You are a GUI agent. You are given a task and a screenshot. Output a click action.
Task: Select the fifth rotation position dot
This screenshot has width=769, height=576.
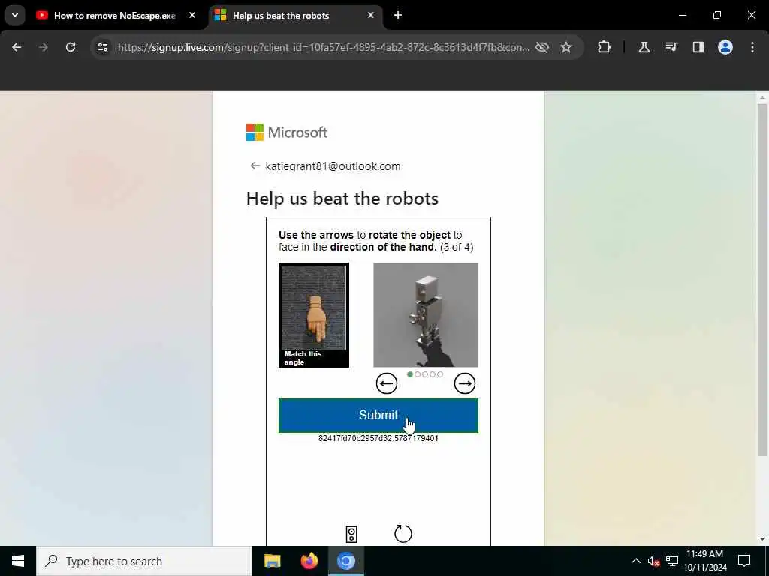[x=440, y=374]
